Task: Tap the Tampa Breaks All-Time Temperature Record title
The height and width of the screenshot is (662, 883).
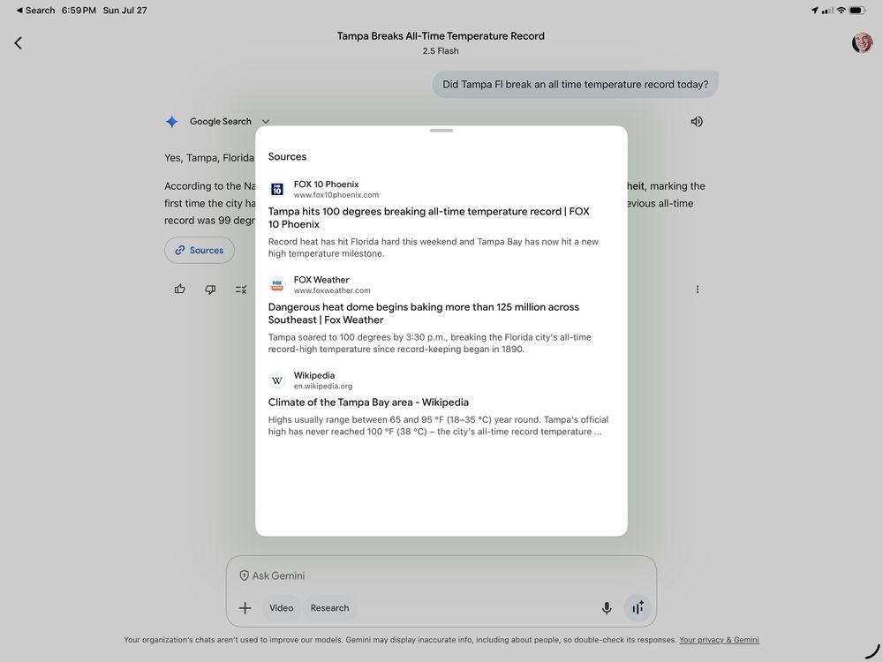Action: pos(441,36)
